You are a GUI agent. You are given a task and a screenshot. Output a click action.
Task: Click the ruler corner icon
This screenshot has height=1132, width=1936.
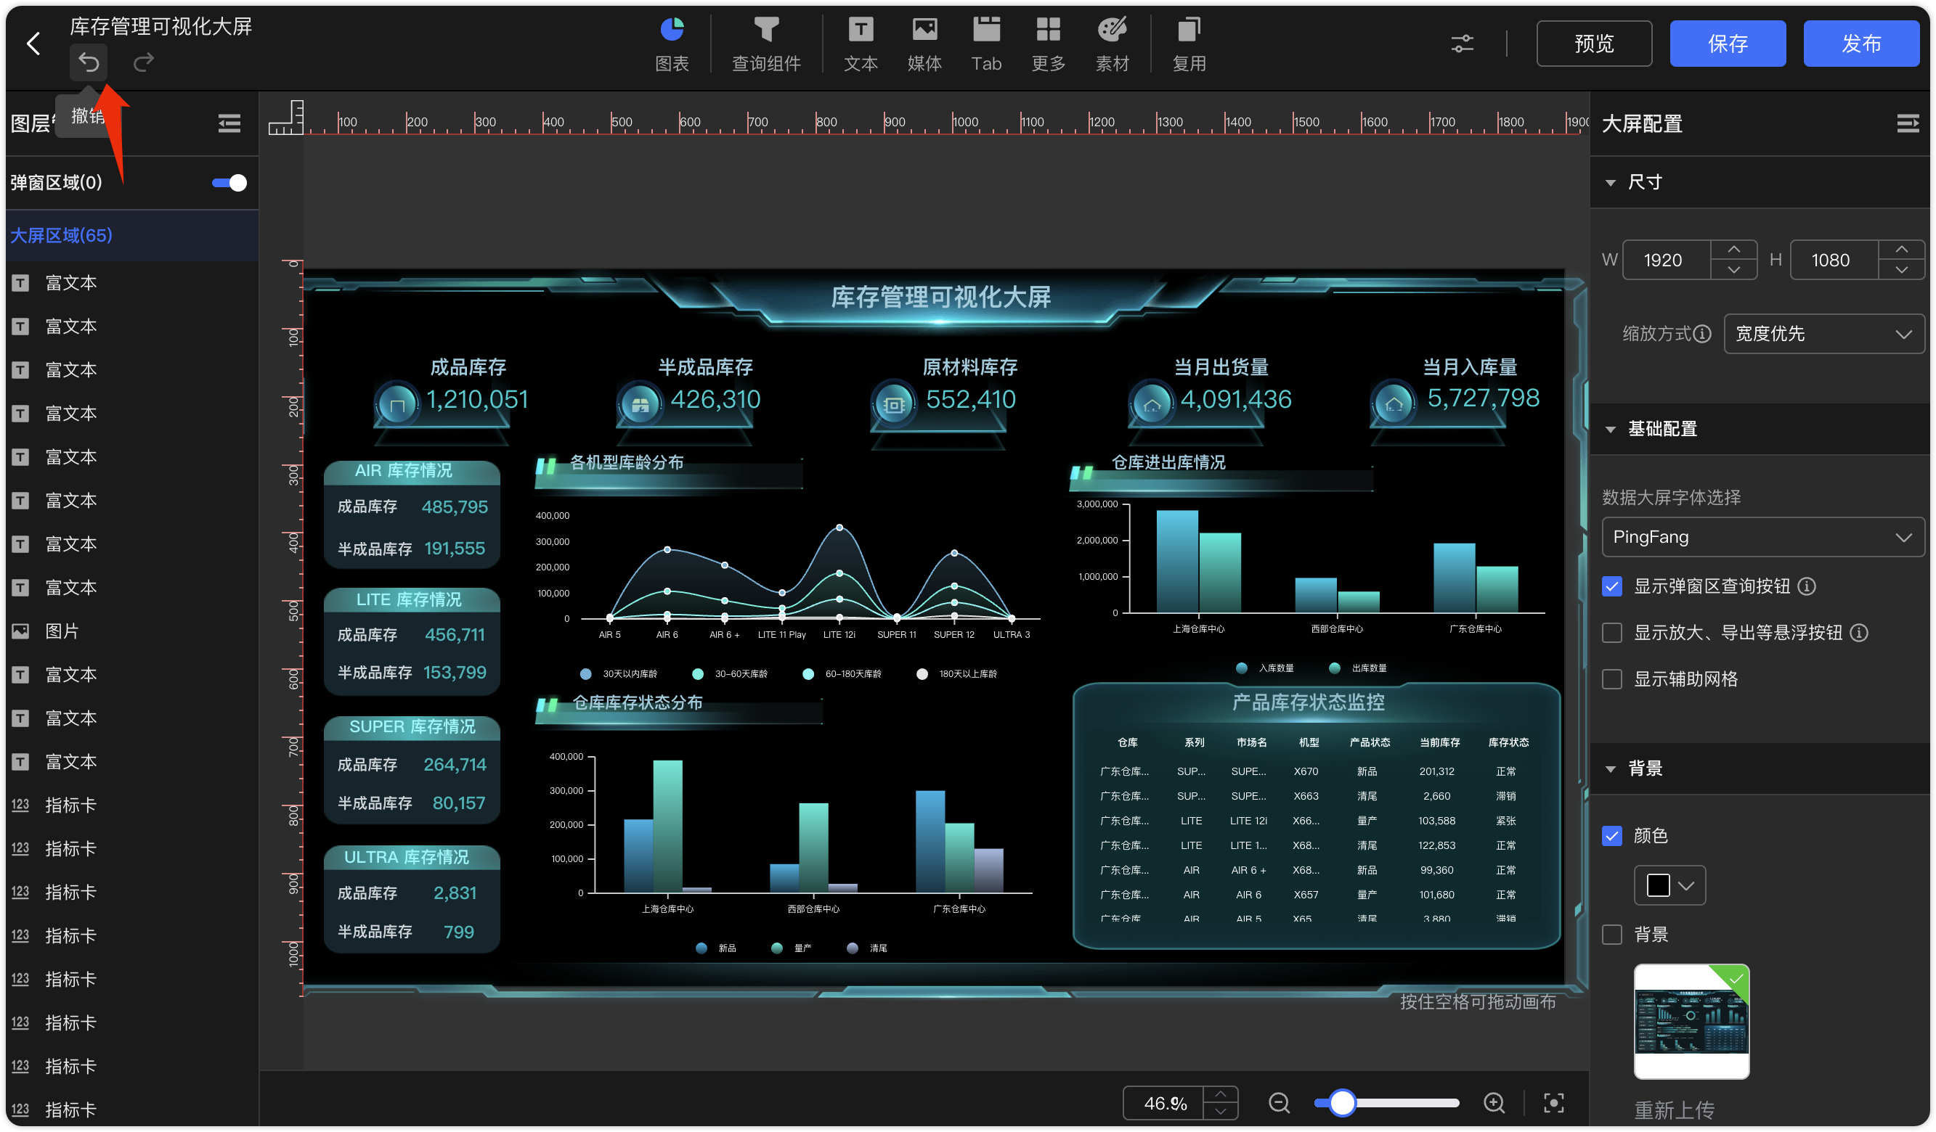pos(286,118)
